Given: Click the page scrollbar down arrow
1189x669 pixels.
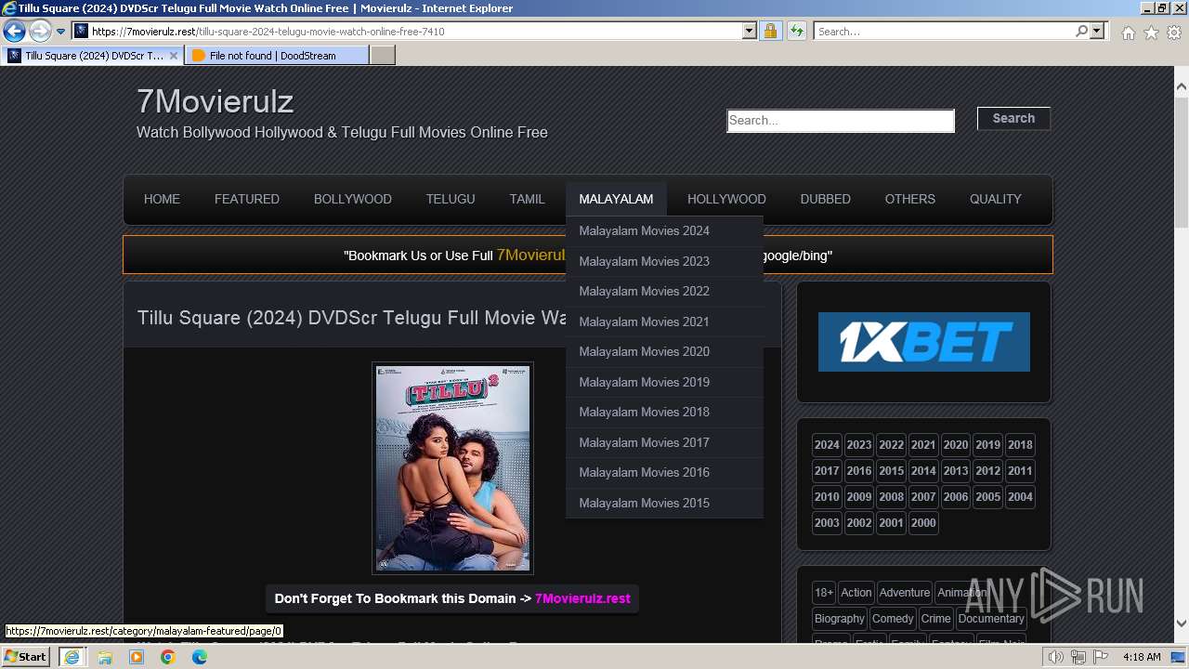Looking at the screenshot, I should tap(1182, 623).
